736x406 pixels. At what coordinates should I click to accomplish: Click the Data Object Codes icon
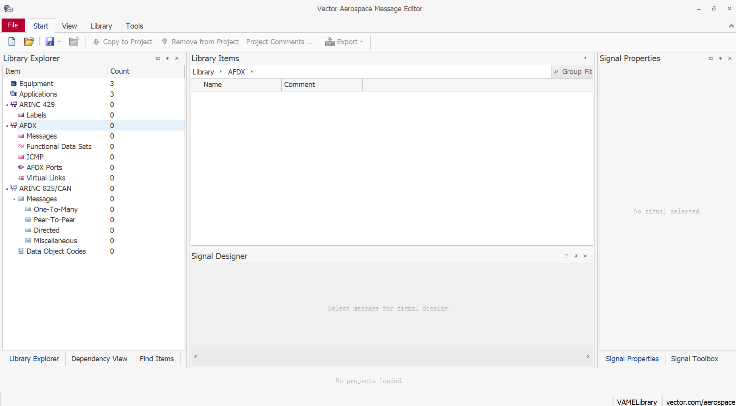21,251
